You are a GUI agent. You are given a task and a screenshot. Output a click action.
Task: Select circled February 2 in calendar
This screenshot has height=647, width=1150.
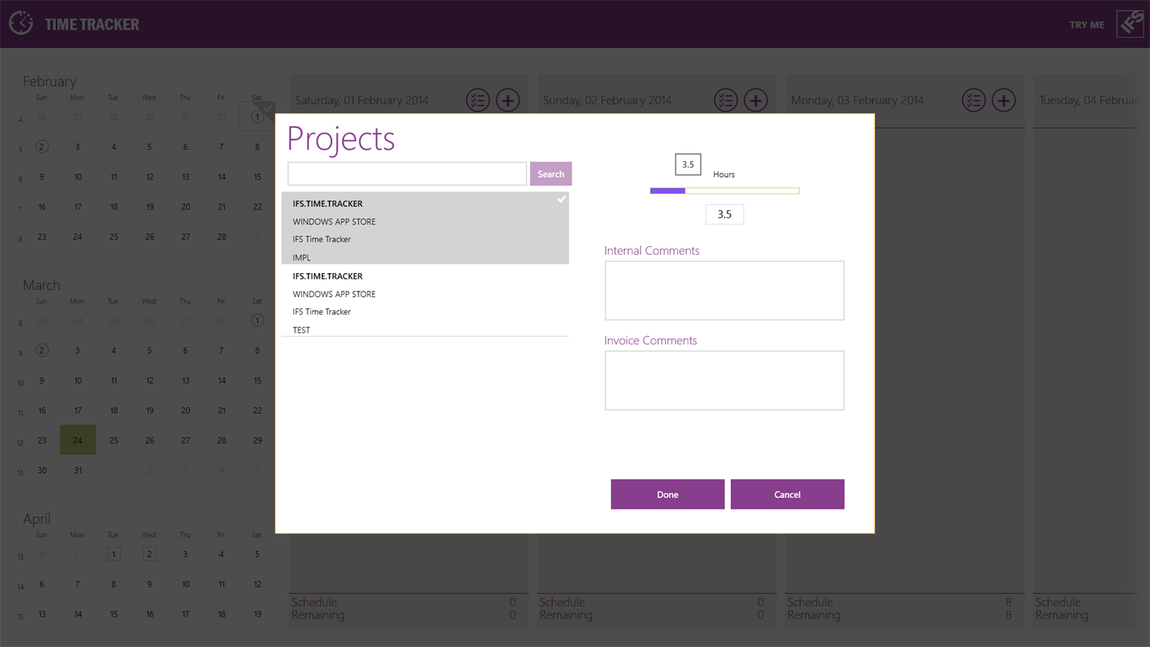(42, 147)
